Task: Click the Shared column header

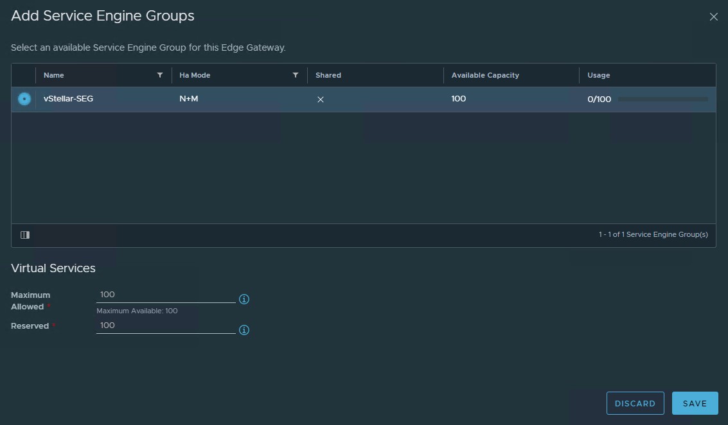Action: [x=328, y=75]
